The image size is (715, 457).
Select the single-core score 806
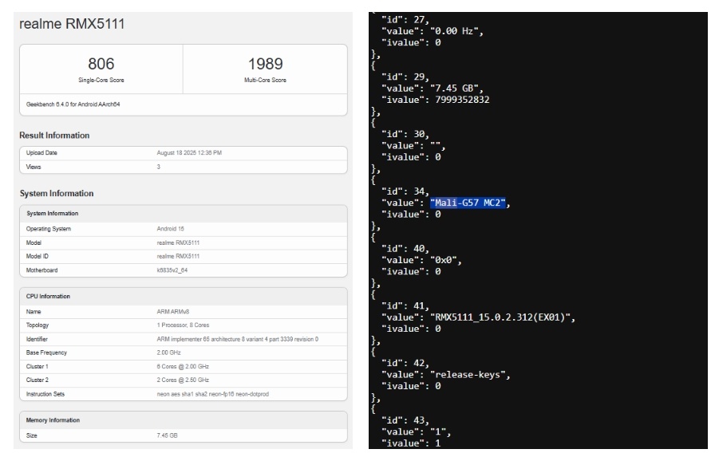coord(101,64)
